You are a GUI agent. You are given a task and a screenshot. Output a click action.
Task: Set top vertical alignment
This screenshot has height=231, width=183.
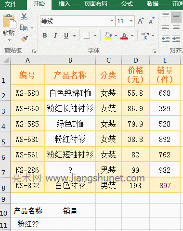click(166, 15)
